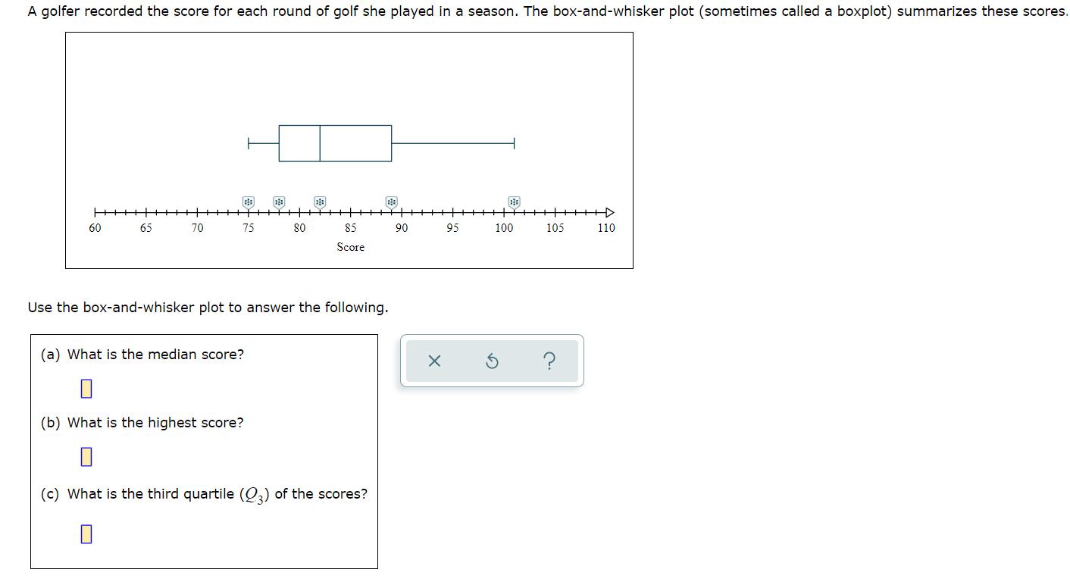Click the highest score answer box
Screen dimensions: 1070x588
click(x=86, y=457)
